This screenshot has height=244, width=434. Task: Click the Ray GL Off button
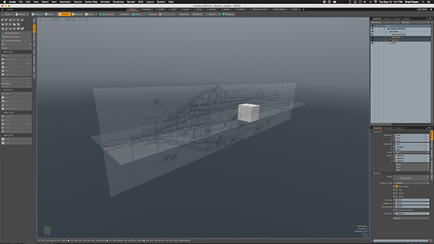tap(80, 19)
